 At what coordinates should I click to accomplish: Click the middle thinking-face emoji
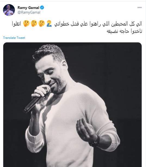[x=34, y=24]
